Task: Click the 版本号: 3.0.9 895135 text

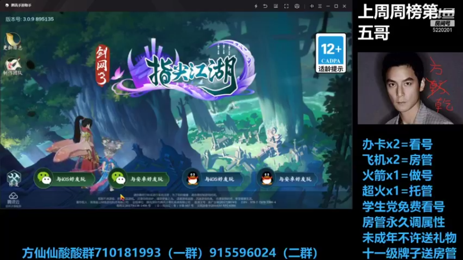Action: click(30, 19)
